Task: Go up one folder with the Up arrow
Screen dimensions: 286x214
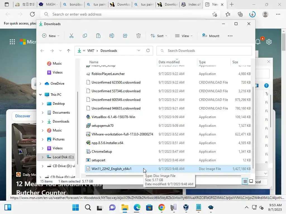Action: point(69,51)
